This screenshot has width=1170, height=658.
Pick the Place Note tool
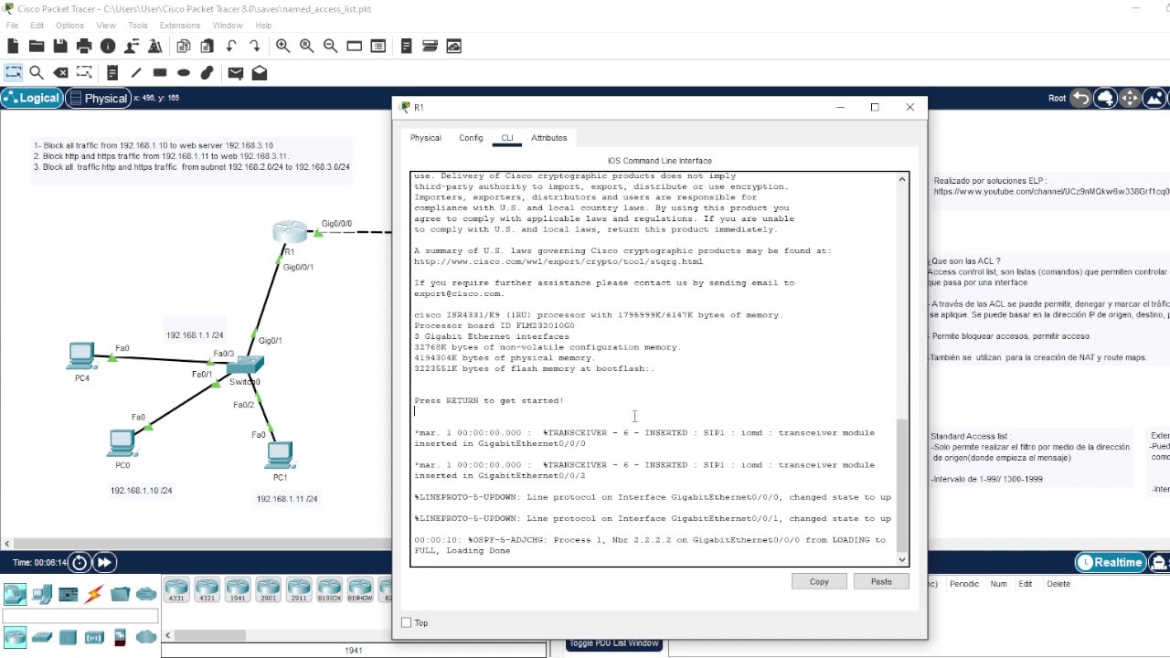coord(112,72)
